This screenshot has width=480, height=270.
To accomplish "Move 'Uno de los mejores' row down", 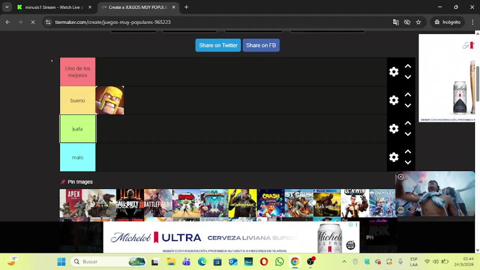I will click(x=408, y=77).
